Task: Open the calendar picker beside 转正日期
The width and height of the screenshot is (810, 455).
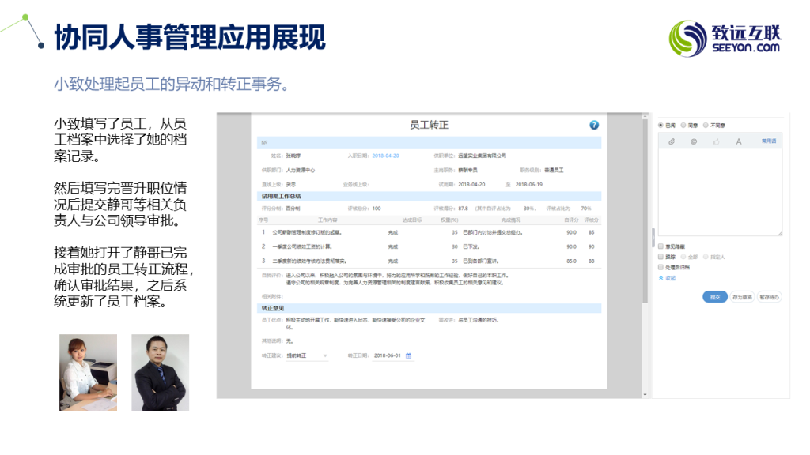Action: pyautogui.click(x=409, y=355)
